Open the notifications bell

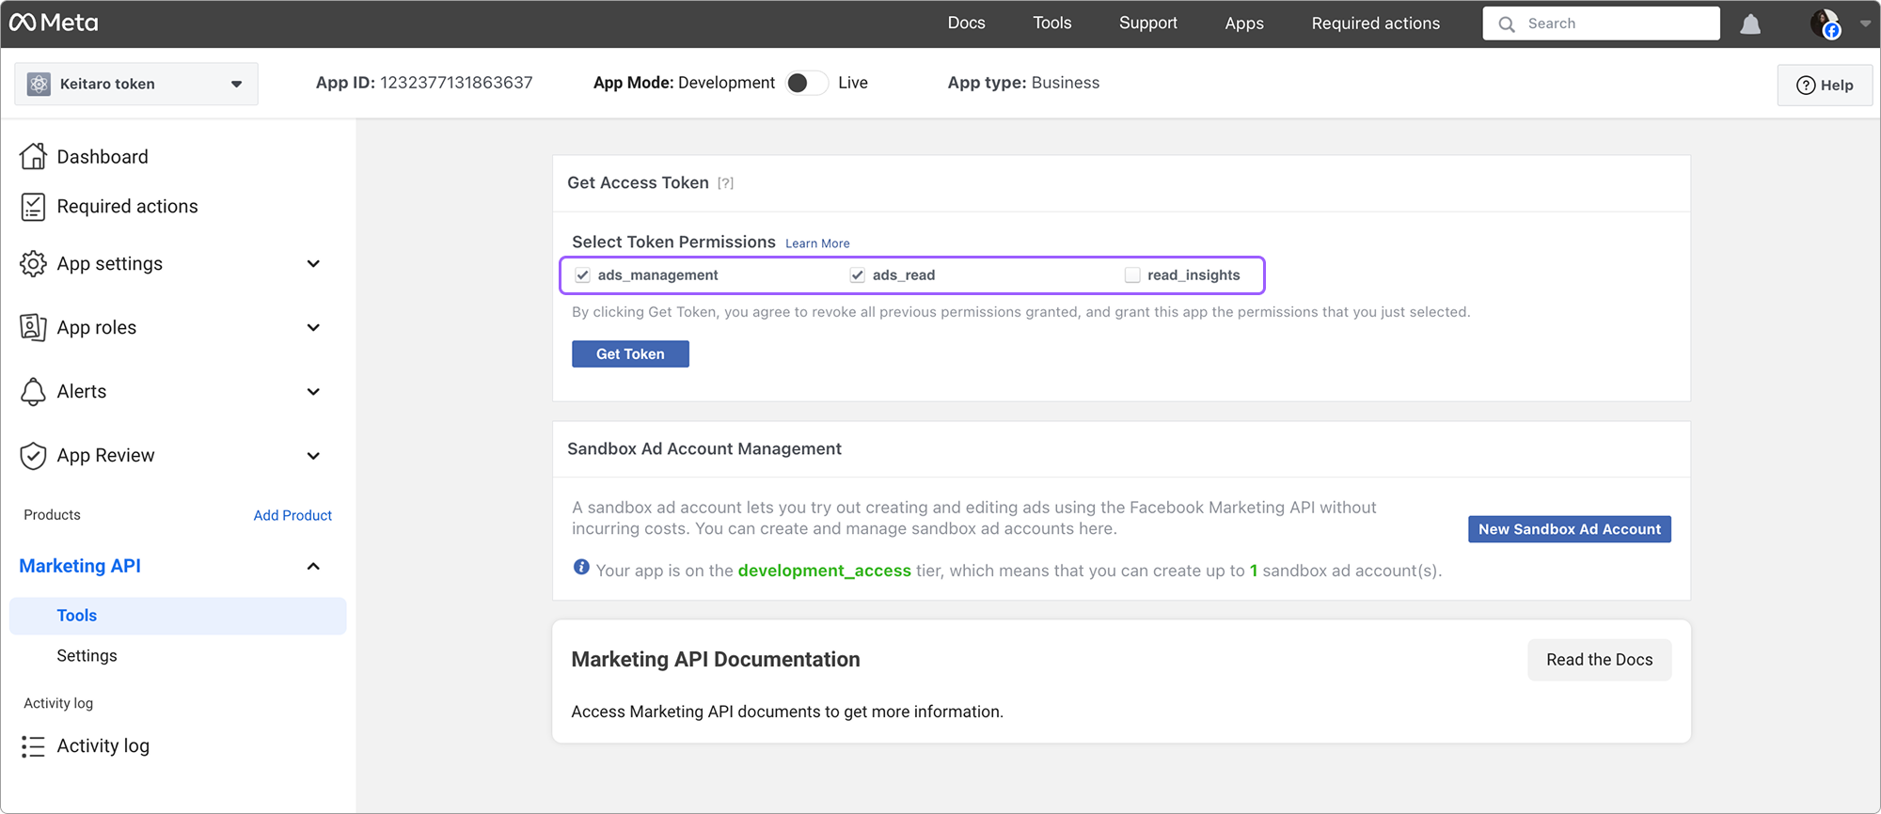point(1750,23)
